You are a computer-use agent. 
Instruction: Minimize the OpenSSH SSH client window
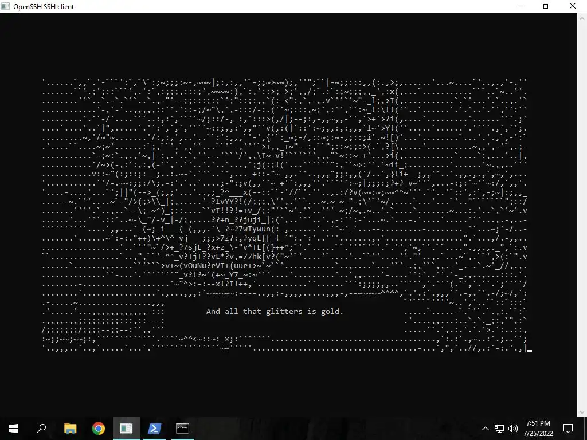521,6
